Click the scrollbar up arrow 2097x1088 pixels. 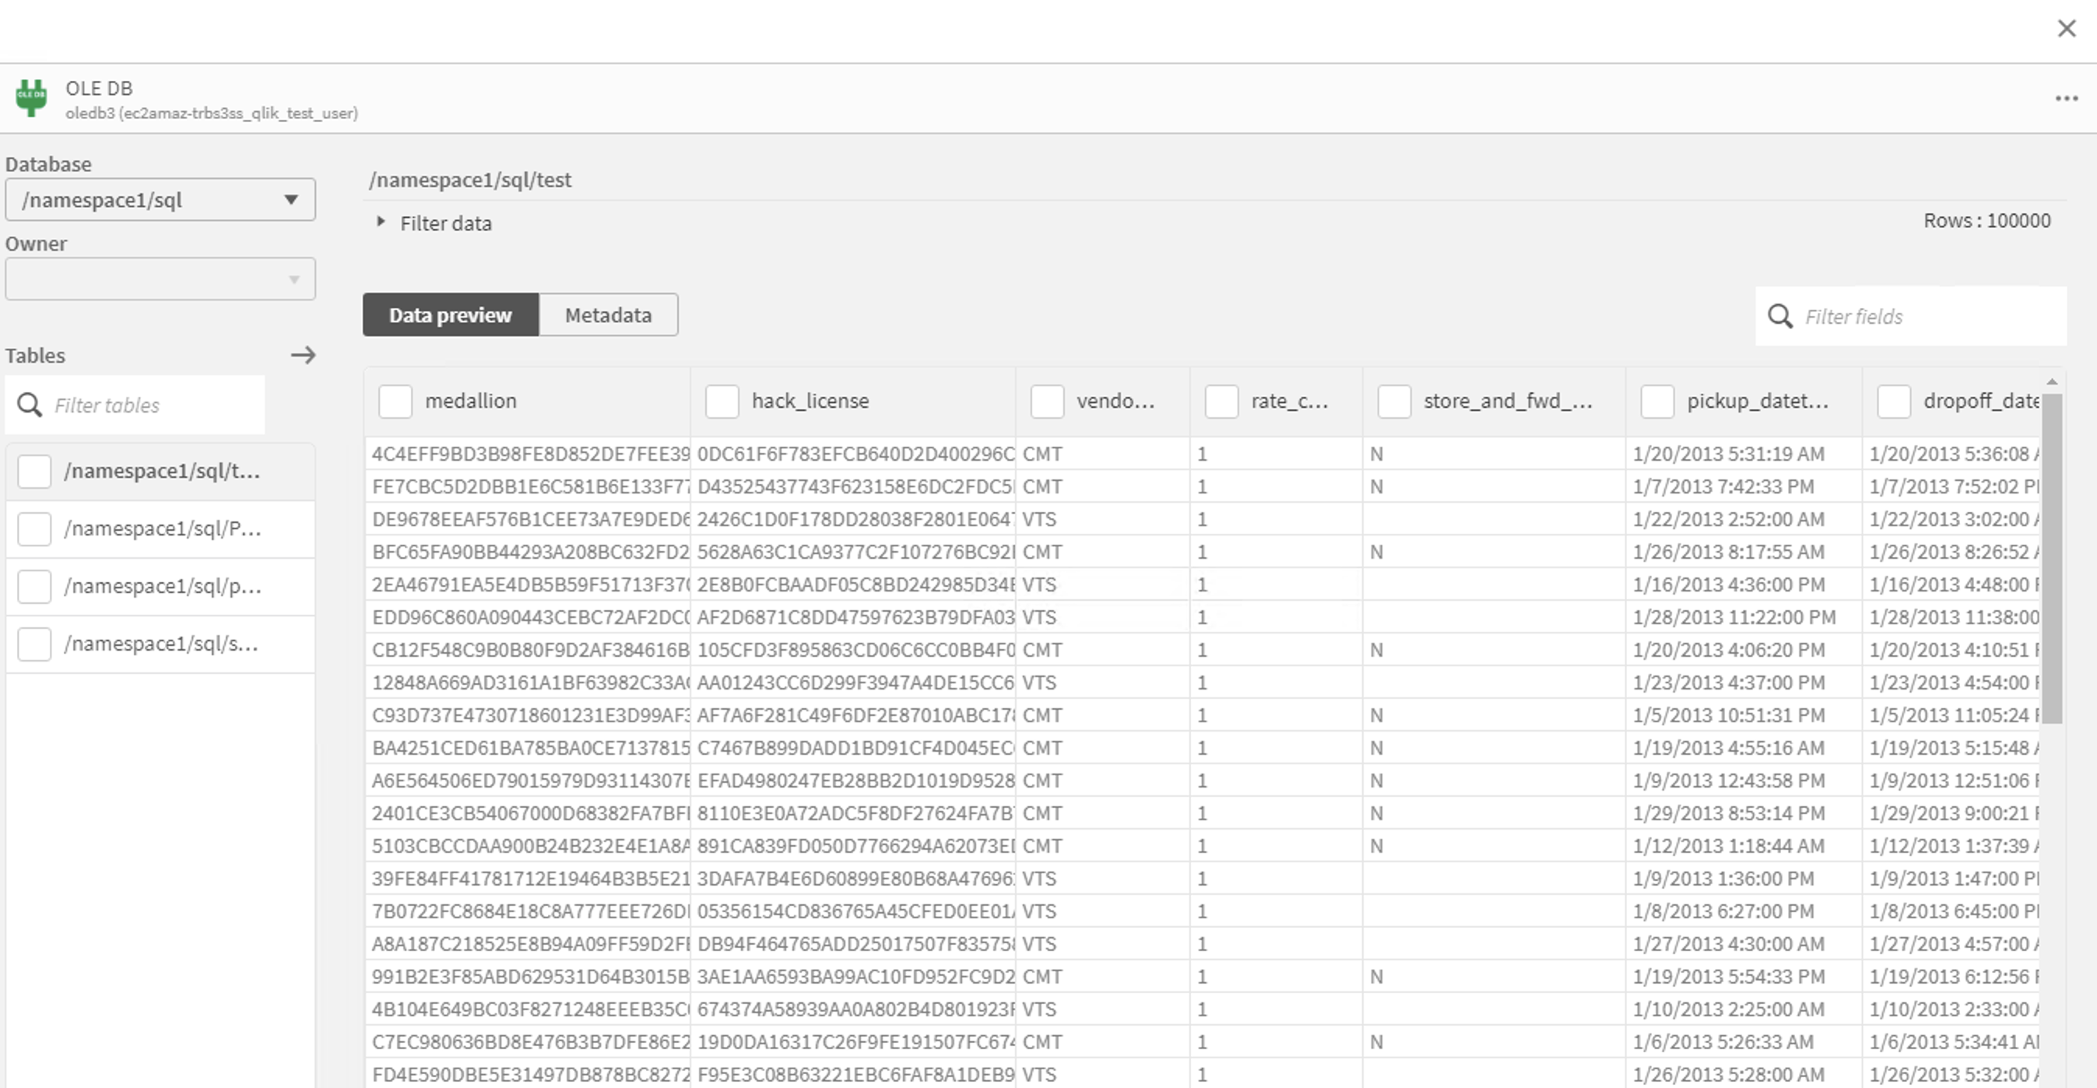pos(2051,381)
